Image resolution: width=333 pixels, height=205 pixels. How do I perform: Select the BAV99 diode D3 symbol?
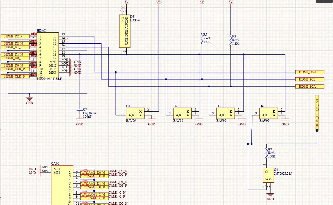[225, 113]
